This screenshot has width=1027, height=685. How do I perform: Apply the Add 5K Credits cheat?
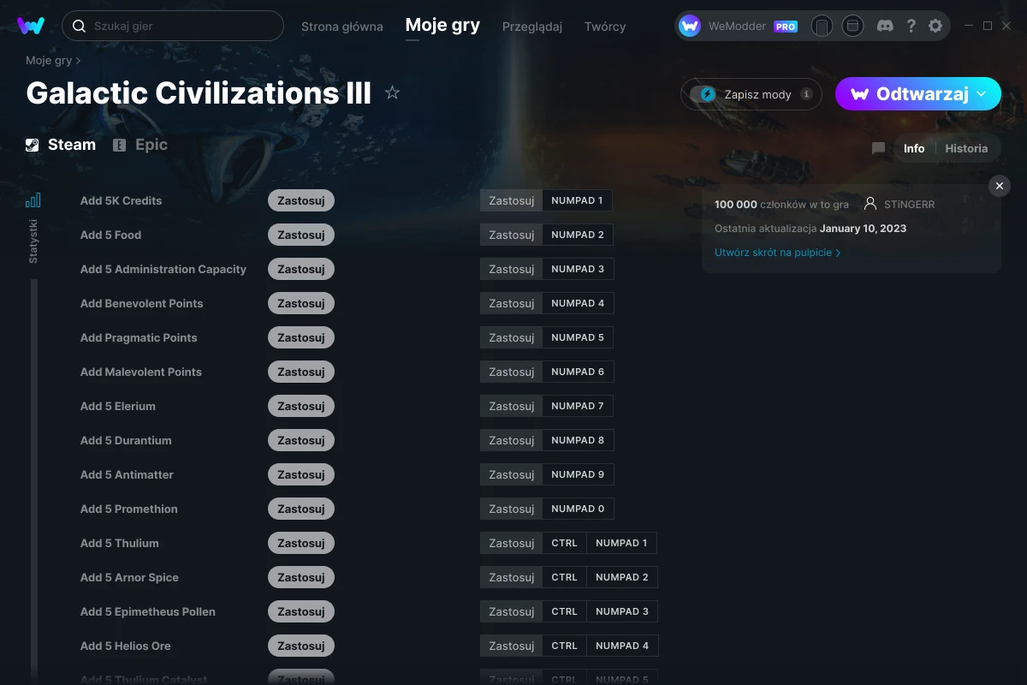click(x=301, y=200)
